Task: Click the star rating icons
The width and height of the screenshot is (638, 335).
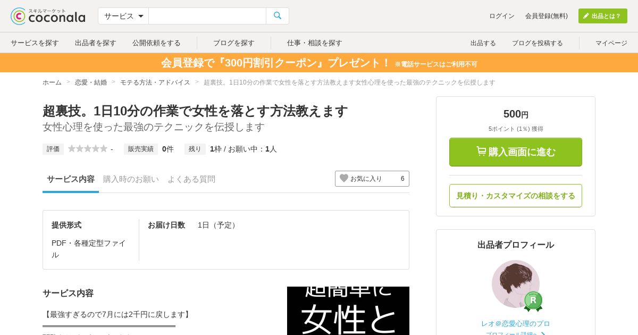Action: tap(88, 149)
